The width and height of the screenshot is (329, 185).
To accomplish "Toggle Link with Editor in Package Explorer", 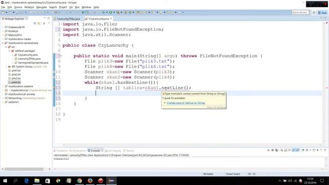I will [39, 23].
